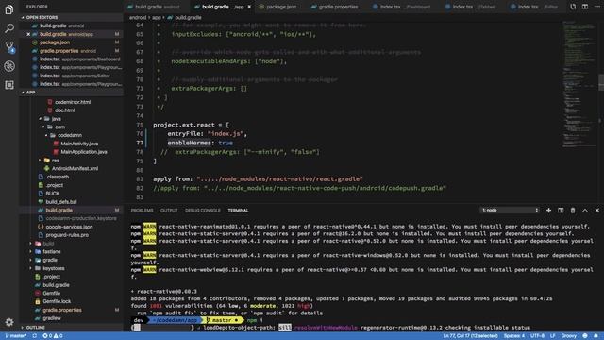This screenshot has height=340, width=604.
Task: Maximize the panel with up chevron
Action: [x=585, y=210]
